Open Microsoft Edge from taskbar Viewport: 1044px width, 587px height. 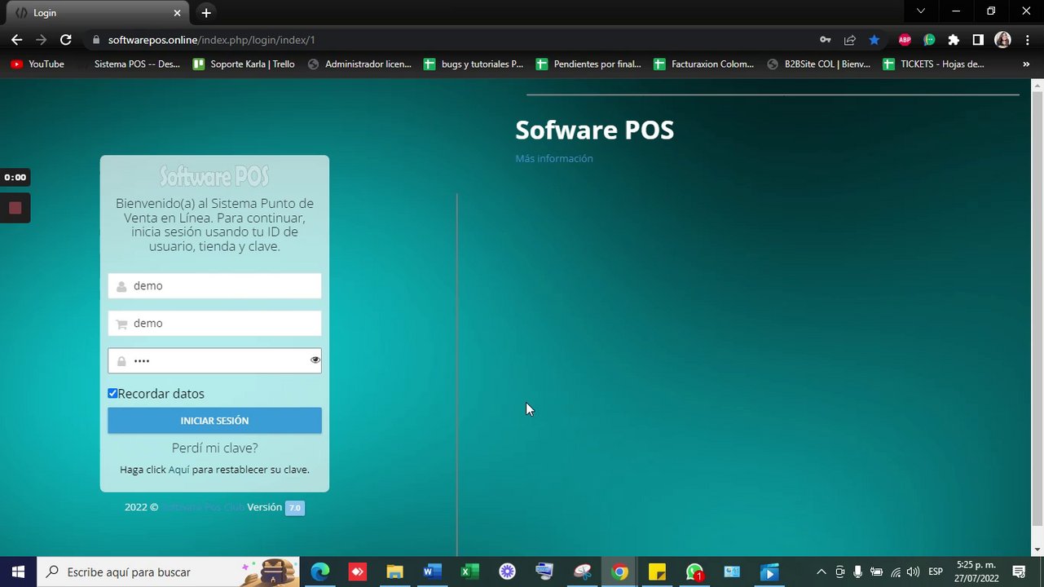[319, 572]
